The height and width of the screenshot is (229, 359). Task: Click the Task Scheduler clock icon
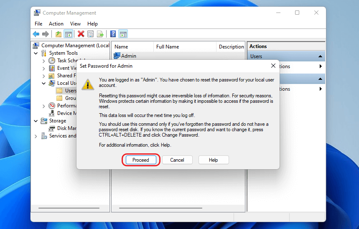tap(52, 61)
